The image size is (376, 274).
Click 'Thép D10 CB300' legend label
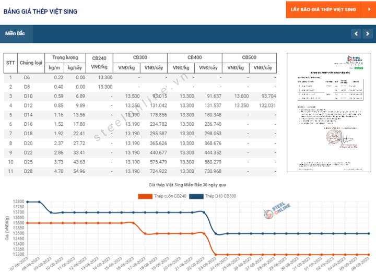(x=220, y=196)
